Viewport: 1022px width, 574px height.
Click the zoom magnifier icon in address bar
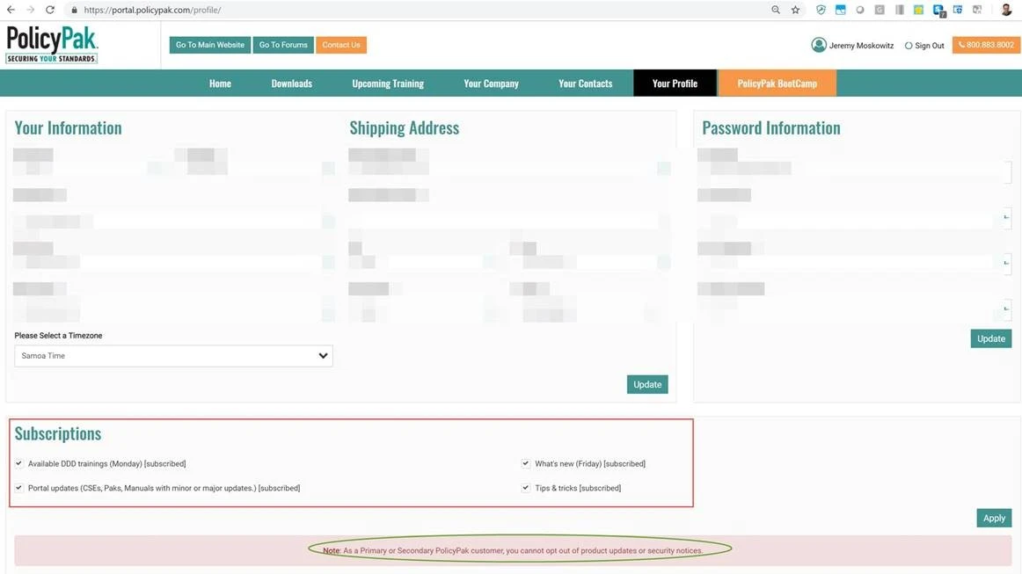[775, 10]
